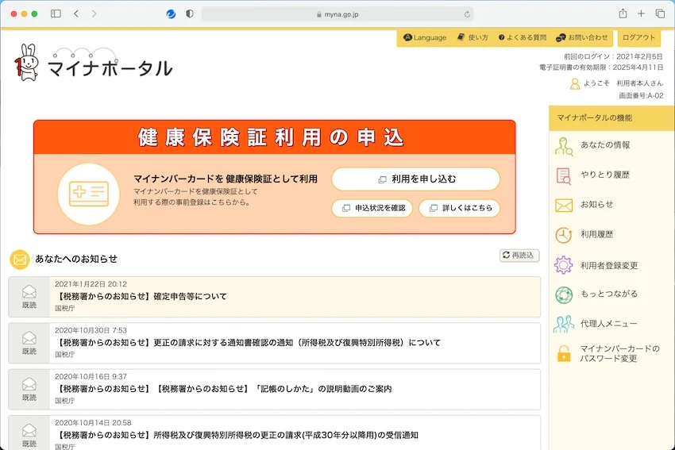Image resolution: width=675 pixels, height=450 pixels.
Task: Click the health insurance card circle icon
Action: coord(89,194)
